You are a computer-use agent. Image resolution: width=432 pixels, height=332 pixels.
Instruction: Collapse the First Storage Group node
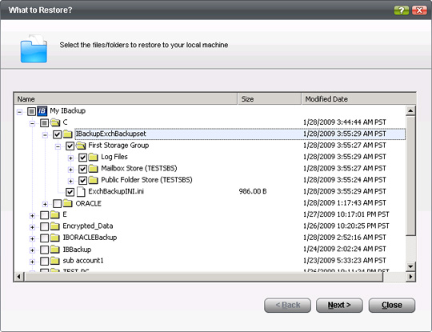point(58,146)
